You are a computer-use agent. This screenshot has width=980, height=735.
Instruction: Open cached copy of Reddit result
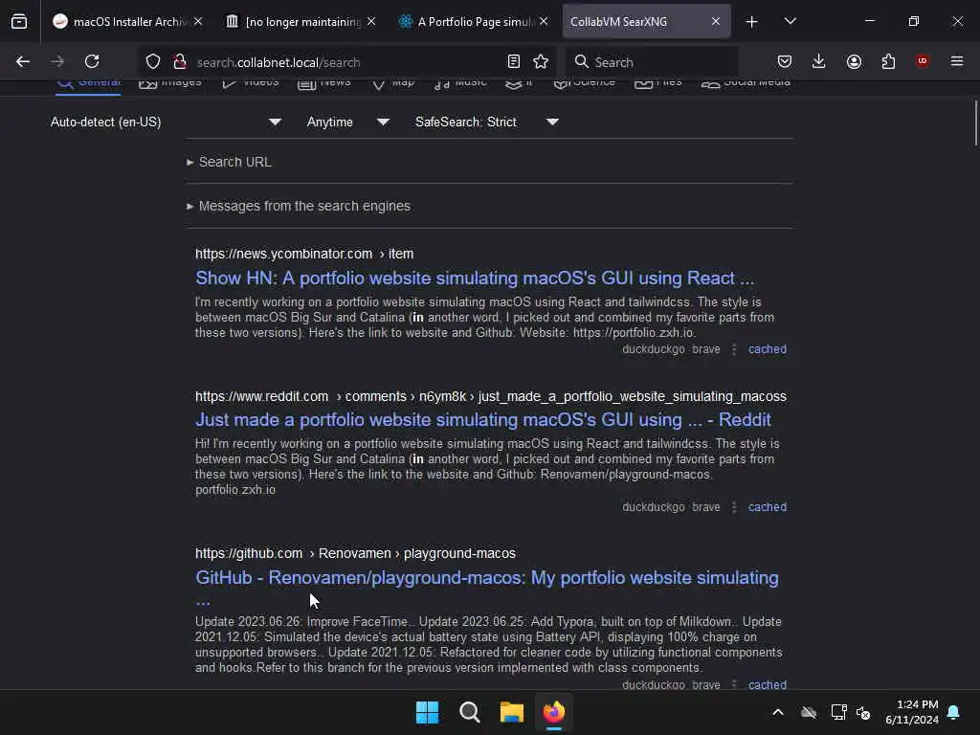click(768, 507)
